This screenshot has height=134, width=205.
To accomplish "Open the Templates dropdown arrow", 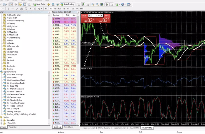I will [x=131, y=5].
